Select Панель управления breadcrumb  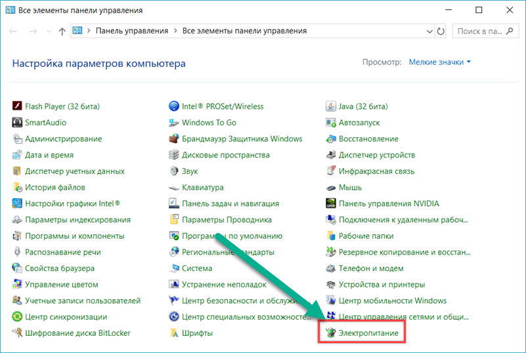click(132, 31)
